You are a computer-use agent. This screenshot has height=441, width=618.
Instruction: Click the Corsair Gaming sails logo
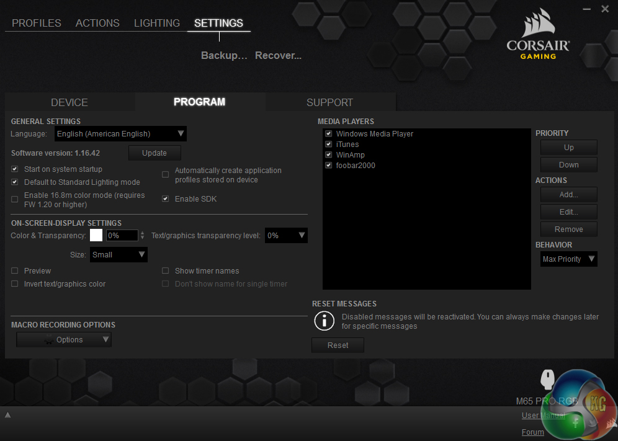(x=538, y=34)
